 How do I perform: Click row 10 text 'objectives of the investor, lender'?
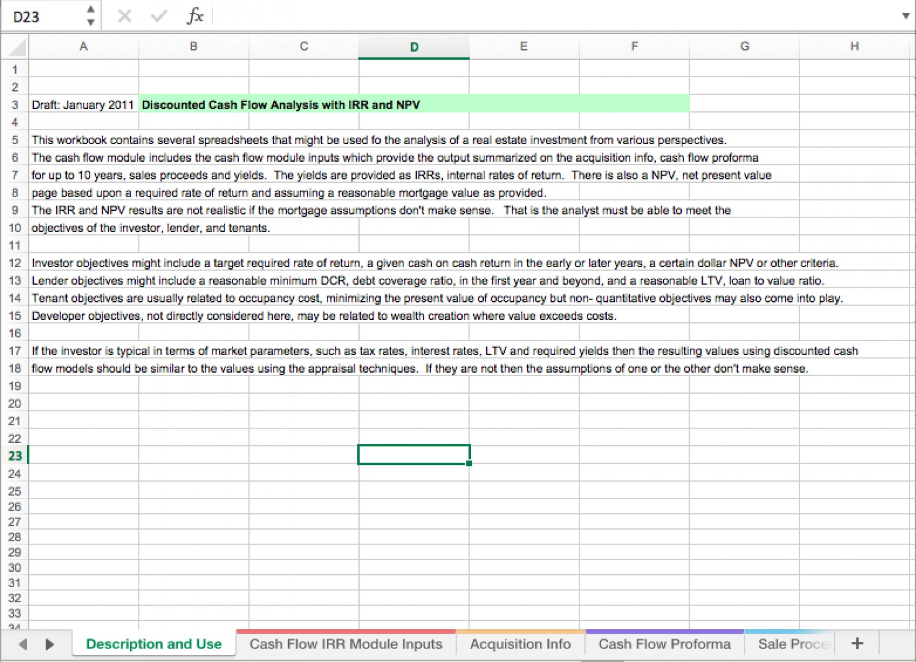click(x=151, y=228)
